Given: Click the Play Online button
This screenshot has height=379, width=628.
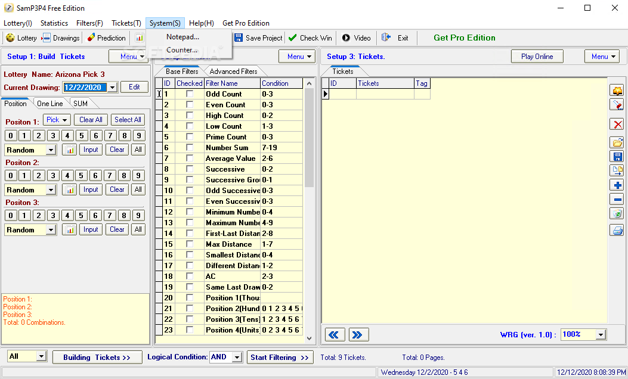Looking at the screenshot, I should pos(537,57).
